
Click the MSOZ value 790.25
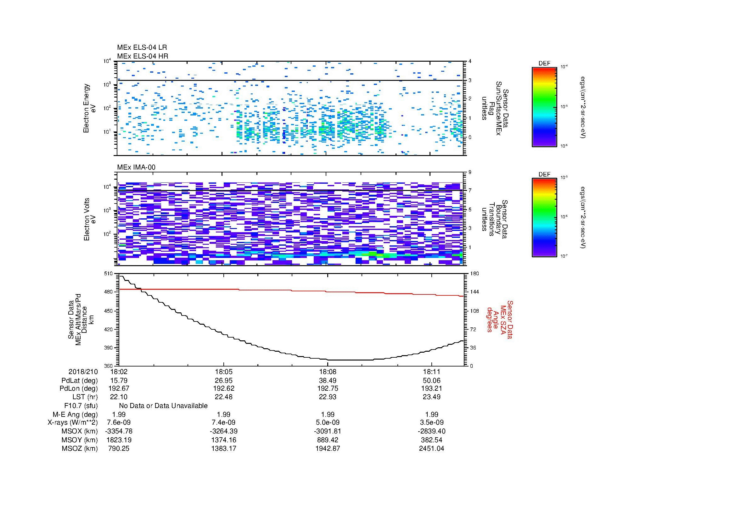119,449
